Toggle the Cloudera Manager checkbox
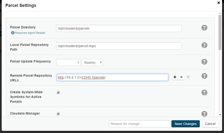 point(58,114)
